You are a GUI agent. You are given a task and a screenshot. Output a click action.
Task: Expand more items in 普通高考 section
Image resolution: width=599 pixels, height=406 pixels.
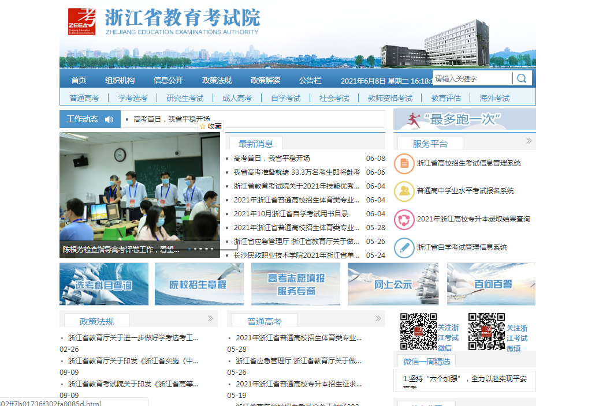click(378, 318)
